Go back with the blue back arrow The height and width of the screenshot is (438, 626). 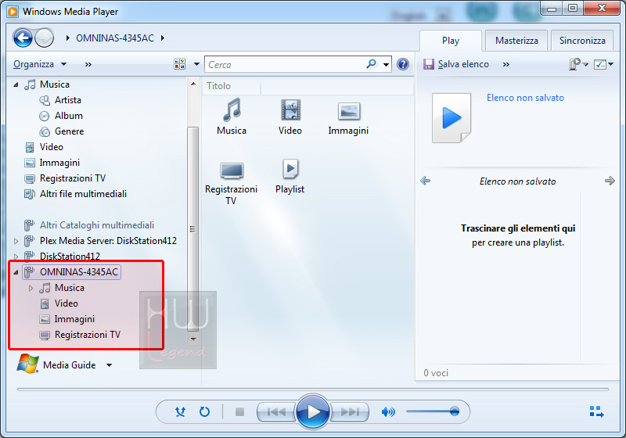pos(23,38)
